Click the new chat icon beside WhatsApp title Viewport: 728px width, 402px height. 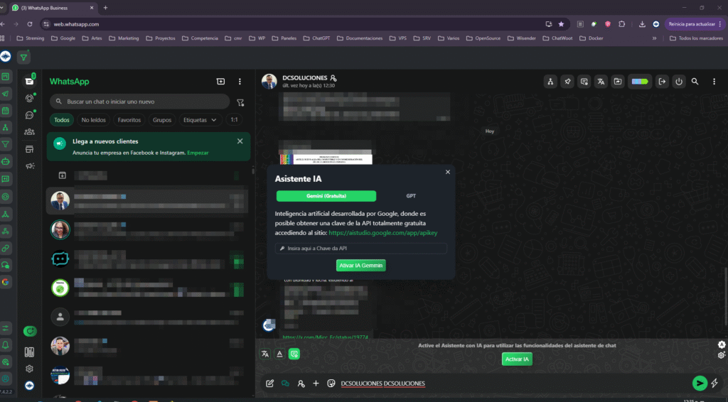tap(220, 82)
